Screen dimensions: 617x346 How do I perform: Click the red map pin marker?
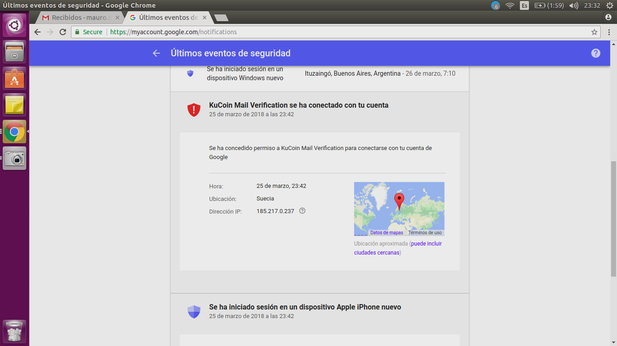click(399, 201)
